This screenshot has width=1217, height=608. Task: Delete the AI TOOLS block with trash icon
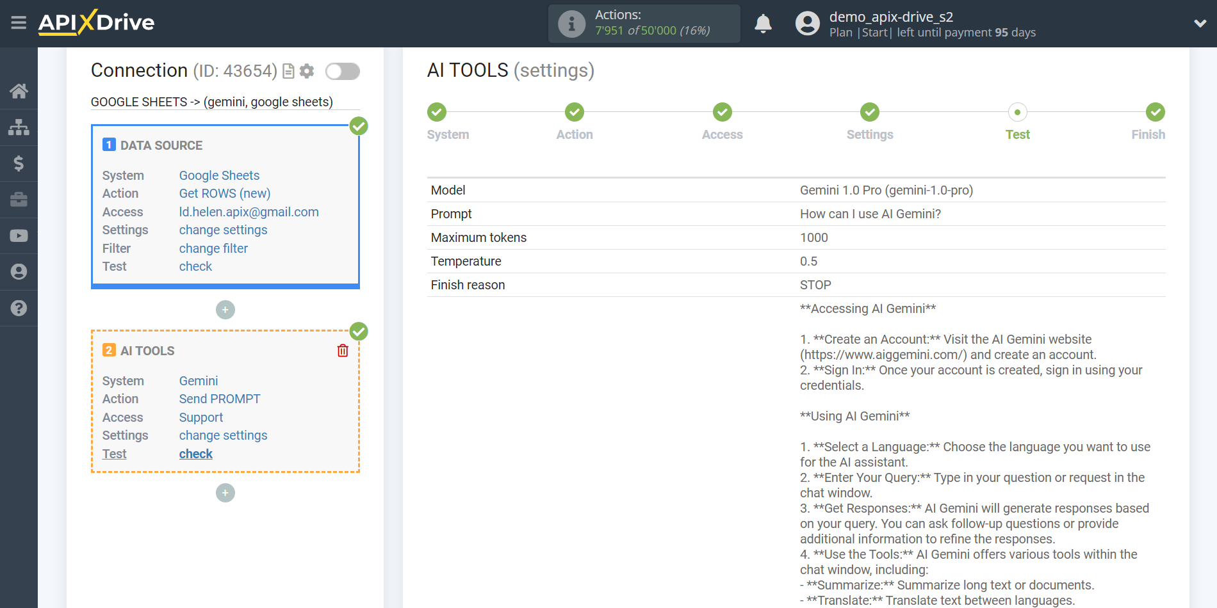pos(343,351)
